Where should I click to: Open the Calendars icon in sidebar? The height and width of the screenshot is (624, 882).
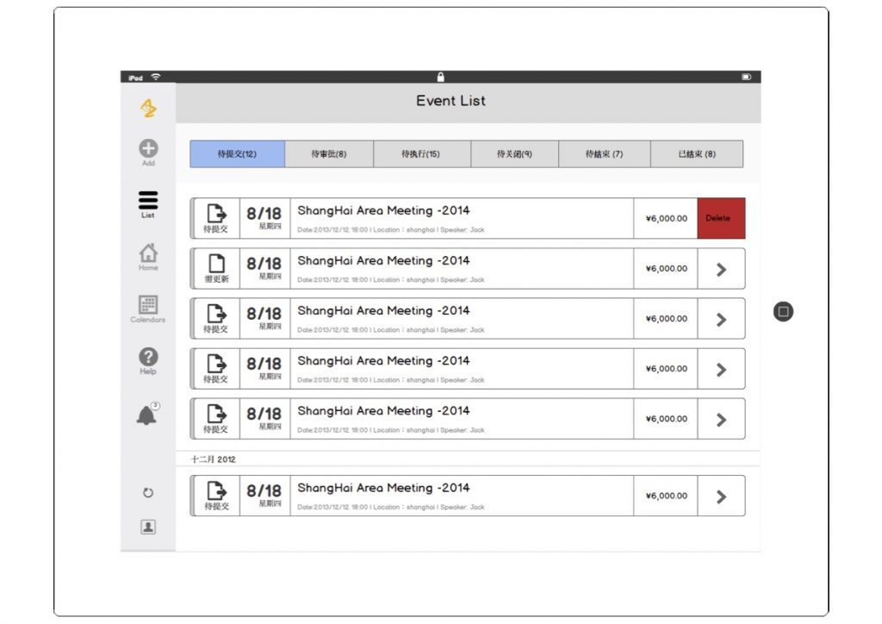[x=148, y=306]
